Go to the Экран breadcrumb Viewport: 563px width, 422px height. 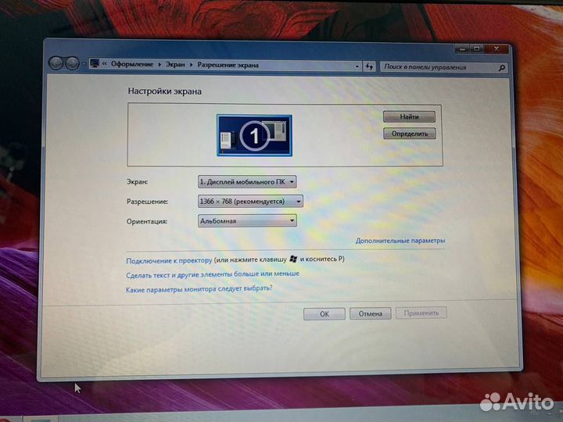pos(175,65)
